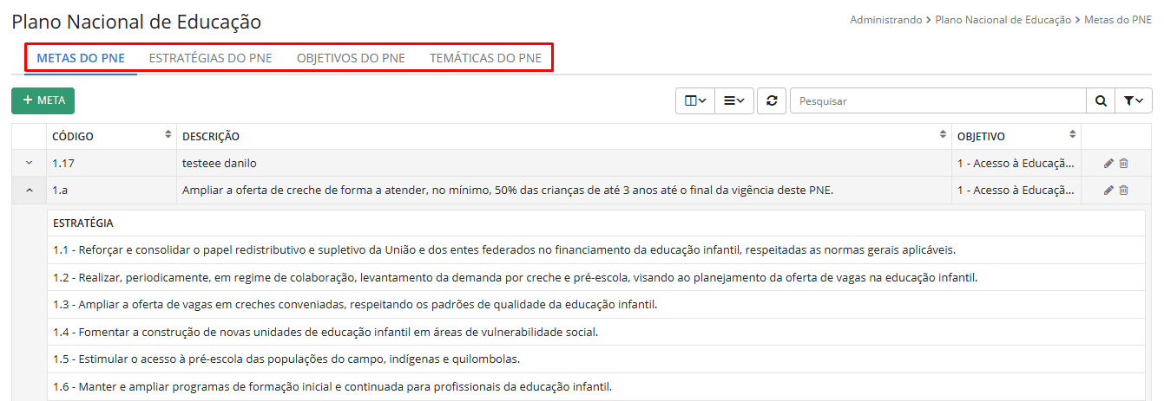The image size is (1164, 401).
Task: Click the green + META button
Action: tap(43, 100)
